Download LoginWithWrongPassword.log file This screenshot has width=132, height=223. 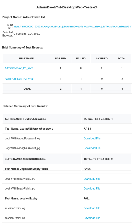(92, 138)
